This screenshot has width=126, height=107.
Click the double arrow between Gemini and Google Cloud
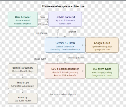pyautogui.click(x=84, y=45)
